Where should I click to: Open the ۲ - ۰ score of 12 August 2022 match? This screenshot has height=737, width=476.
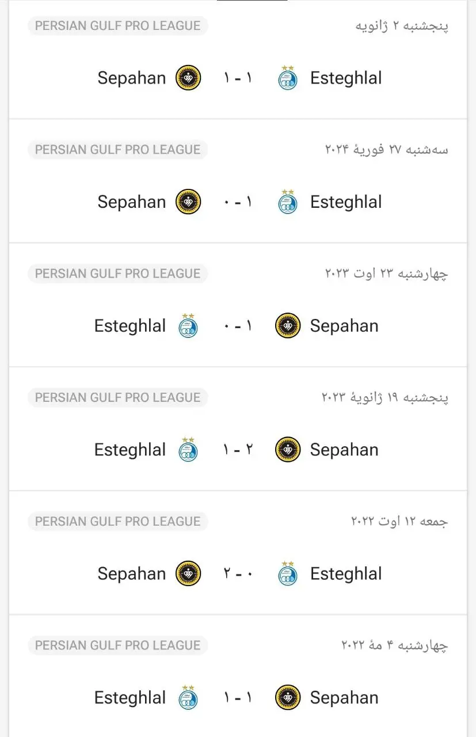click(x=238, y=573)
